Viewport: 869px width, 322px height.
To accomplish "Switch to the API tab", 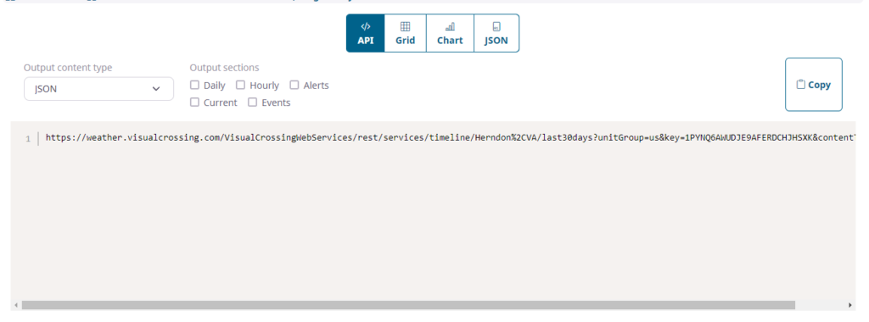I will 365,33.
